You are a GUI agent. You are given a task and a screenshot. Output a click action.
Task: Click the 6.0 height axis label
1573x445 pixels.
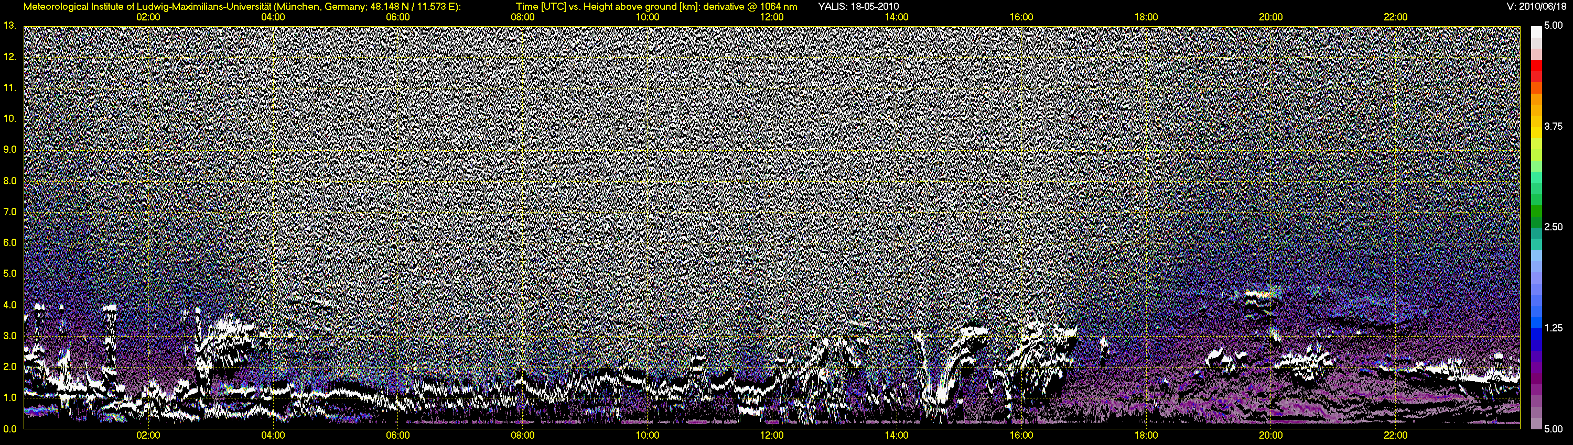pyautogui.click(x=9, y=242)
